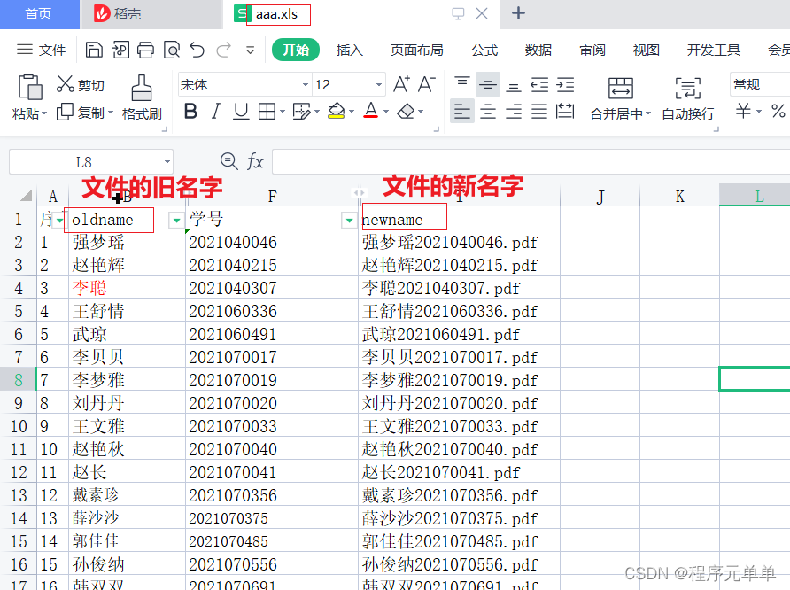
Task: Open the 学号 column filter dropdown
Action: pos(349,218)
